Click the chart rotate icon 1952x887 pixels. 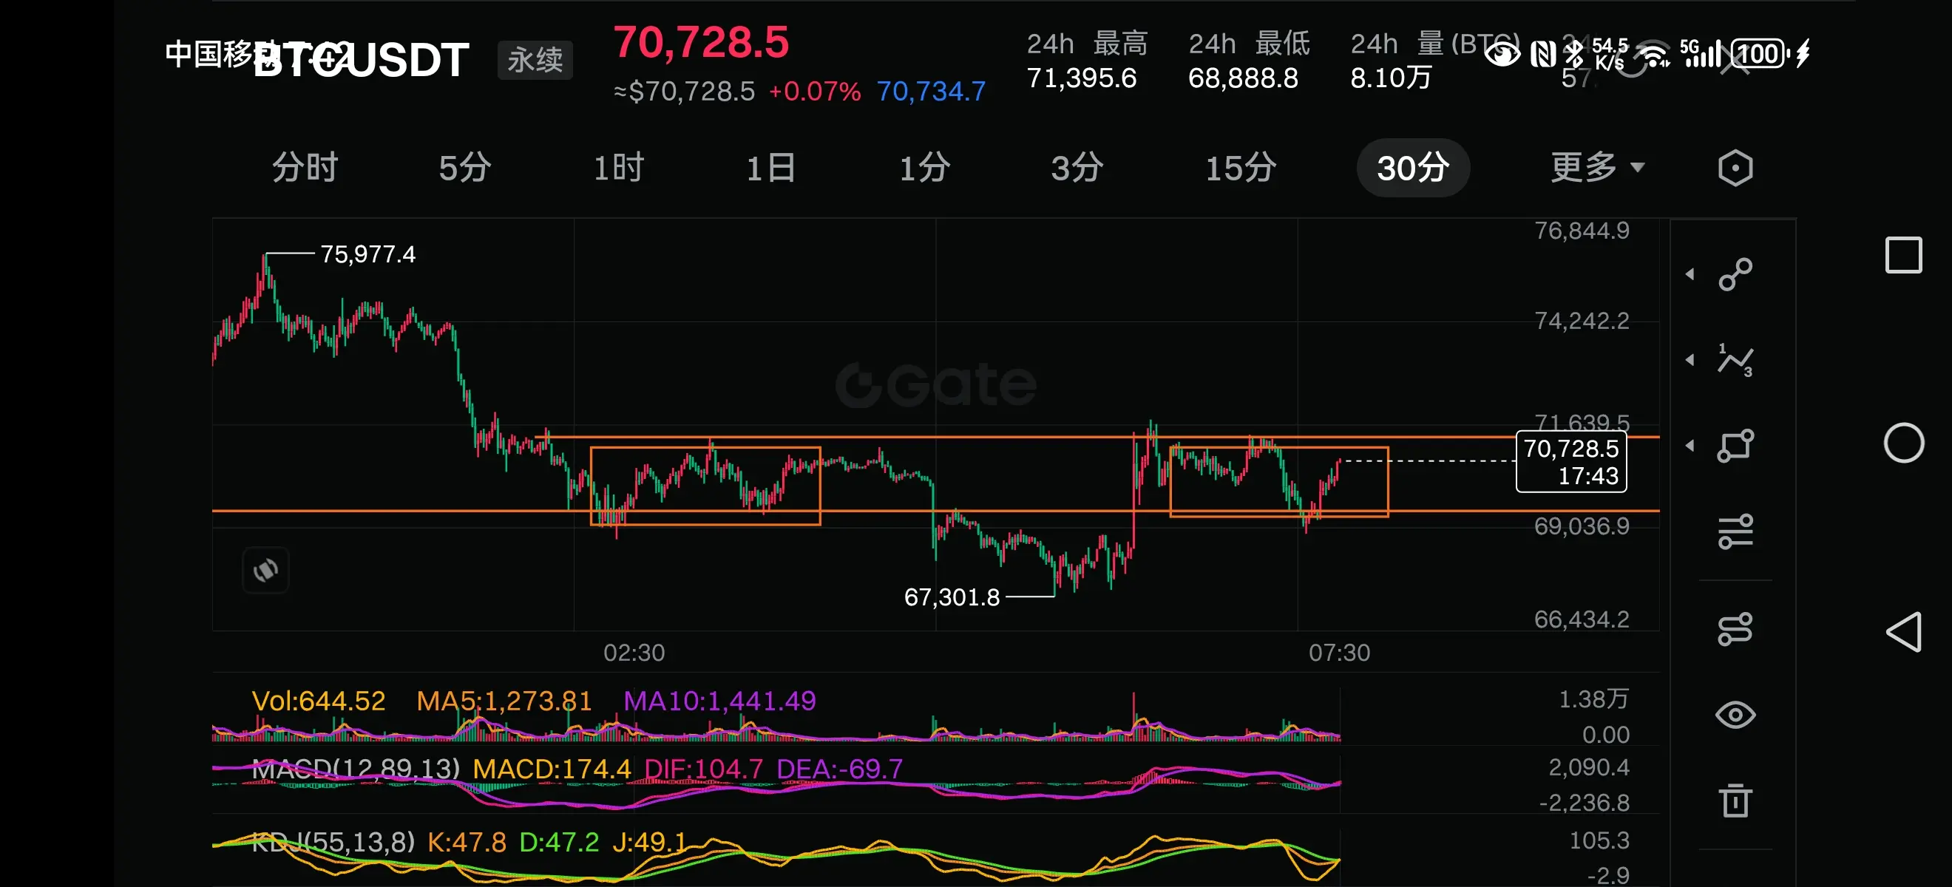[265, 570]
